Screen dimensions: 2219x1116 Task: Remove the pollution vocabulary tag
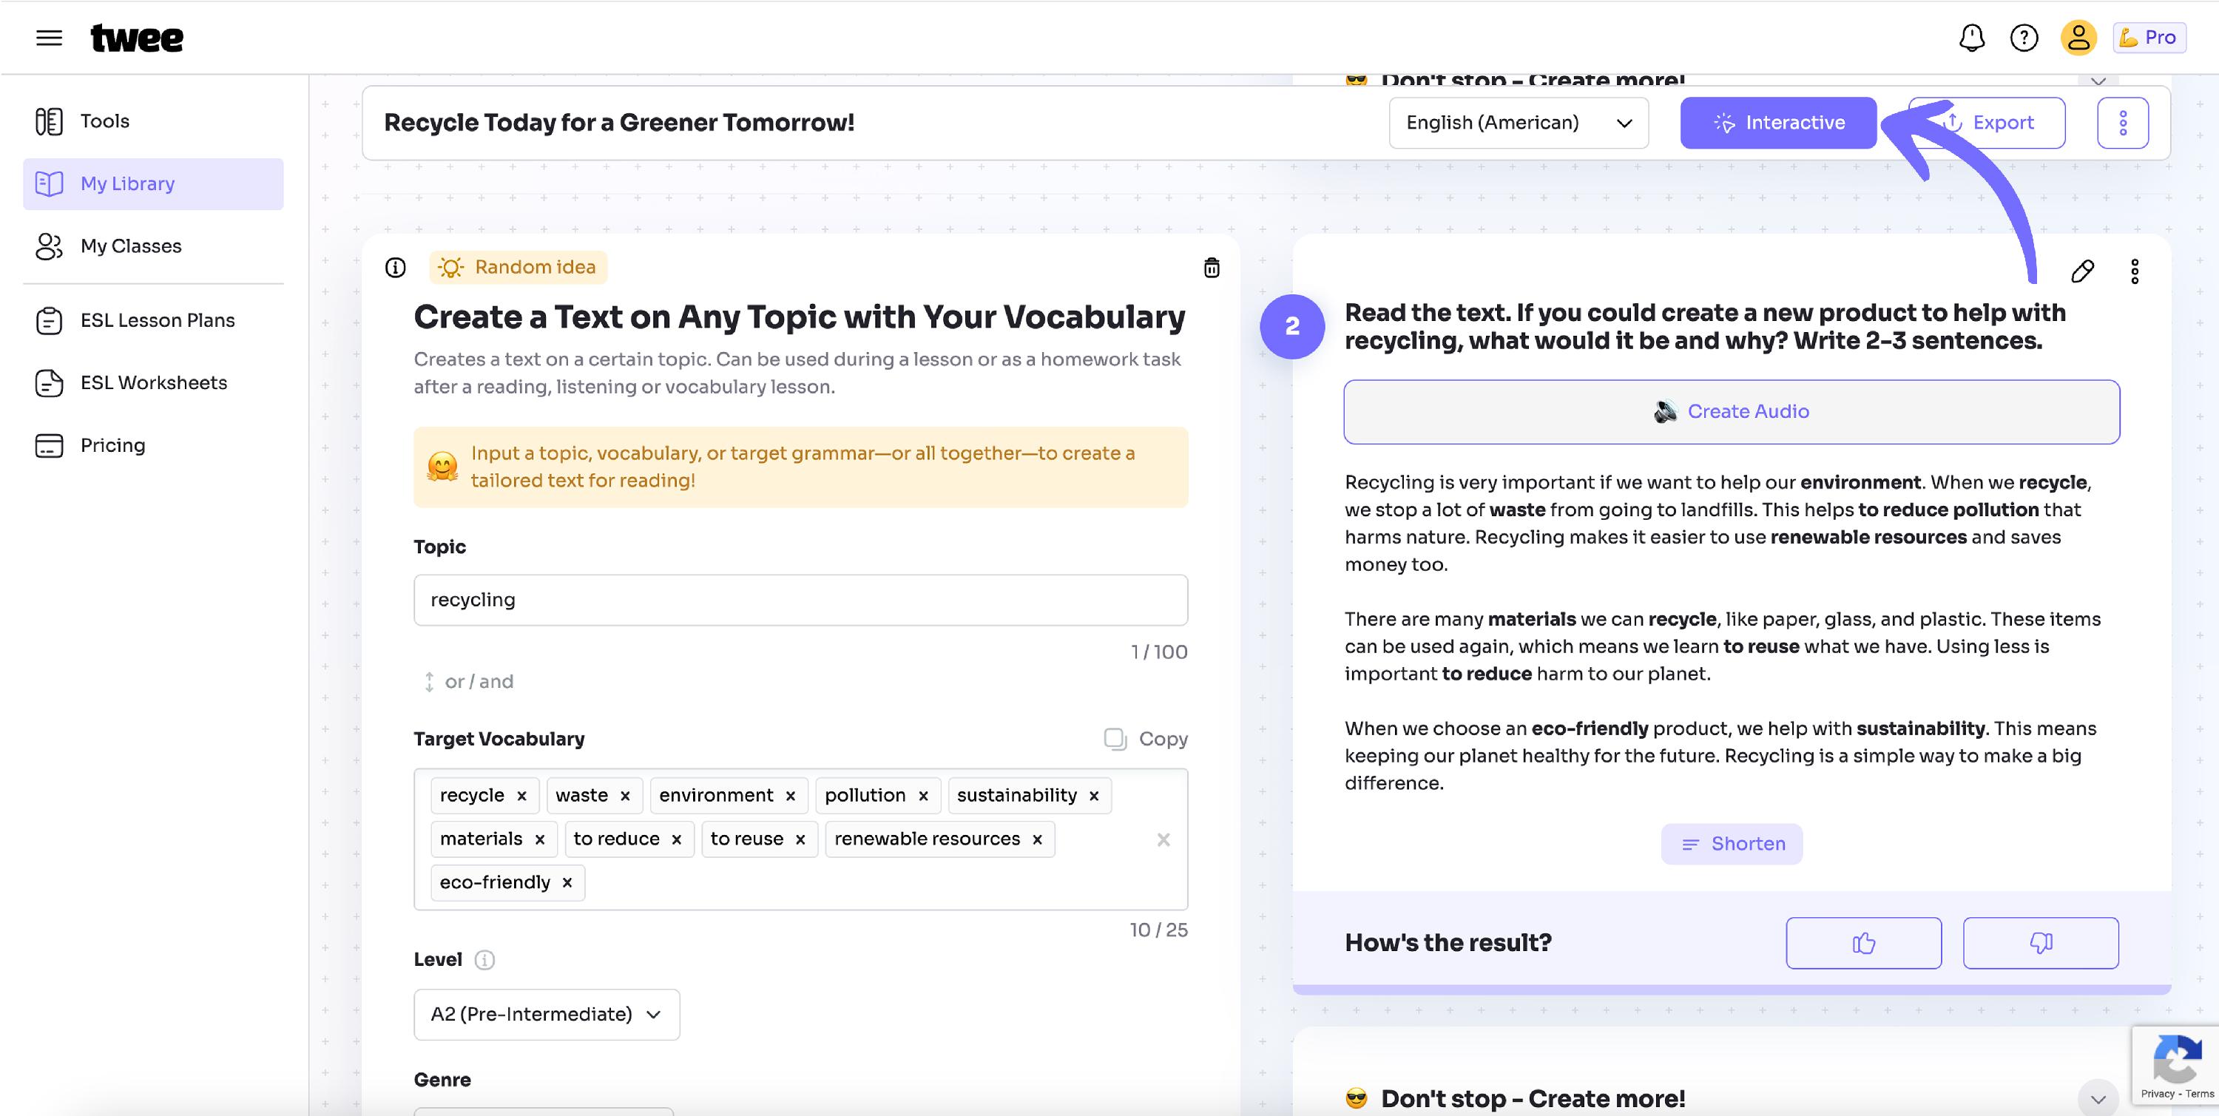[922, 796]
